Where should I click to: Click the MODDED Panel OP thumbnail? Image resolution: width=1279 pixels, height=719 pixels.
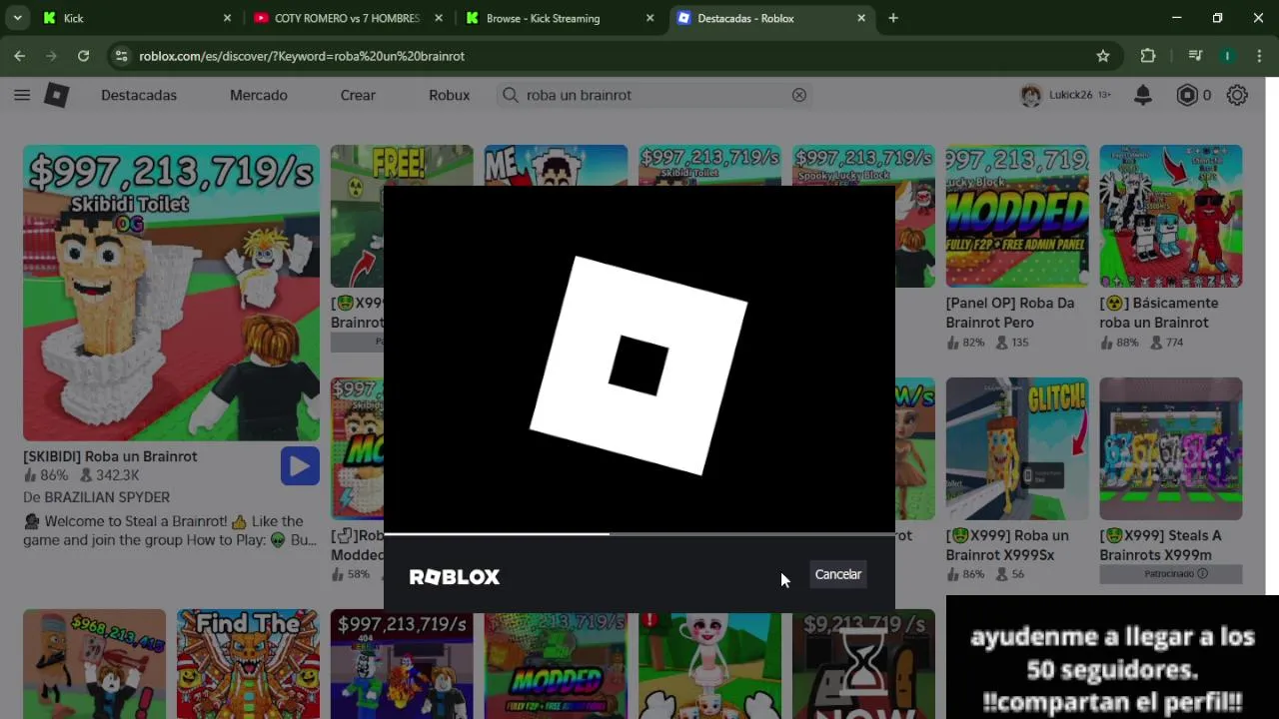[1017, 216]
